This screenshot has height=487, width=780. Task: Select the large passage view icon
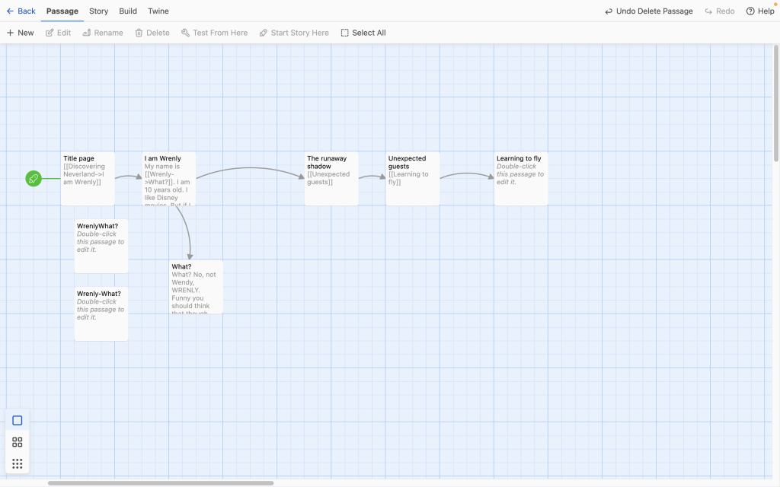17,421
